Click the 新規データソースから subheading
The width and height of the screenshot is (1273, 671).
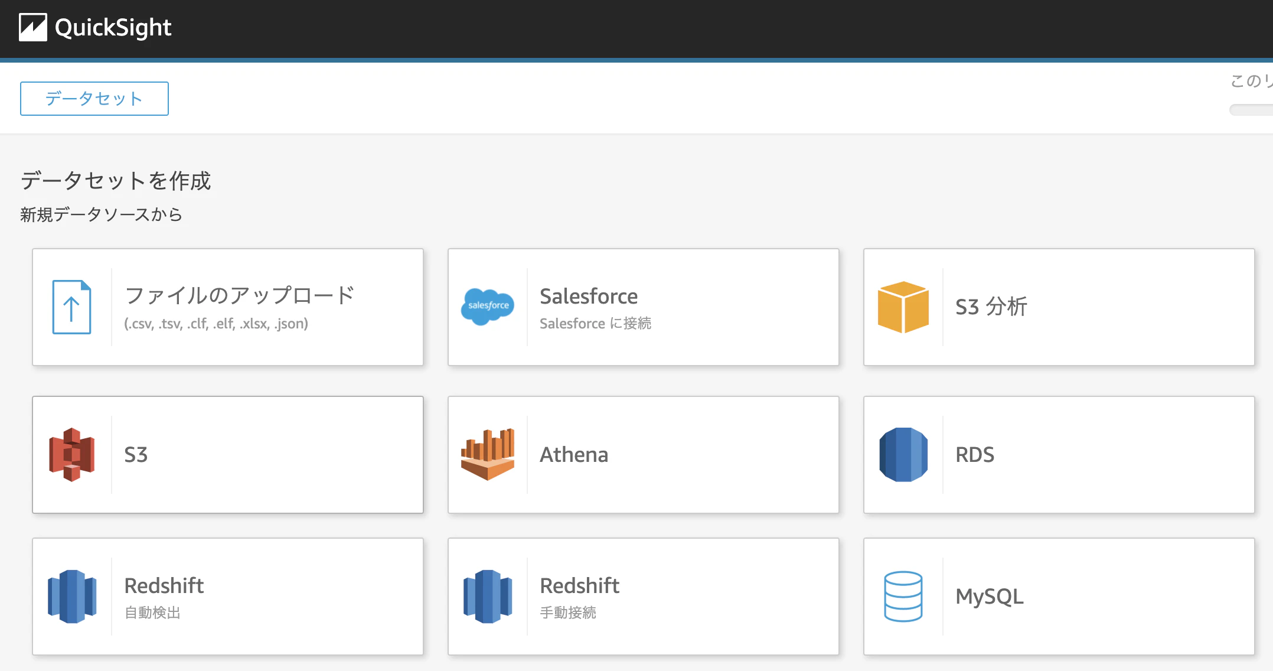coord(101,214)
